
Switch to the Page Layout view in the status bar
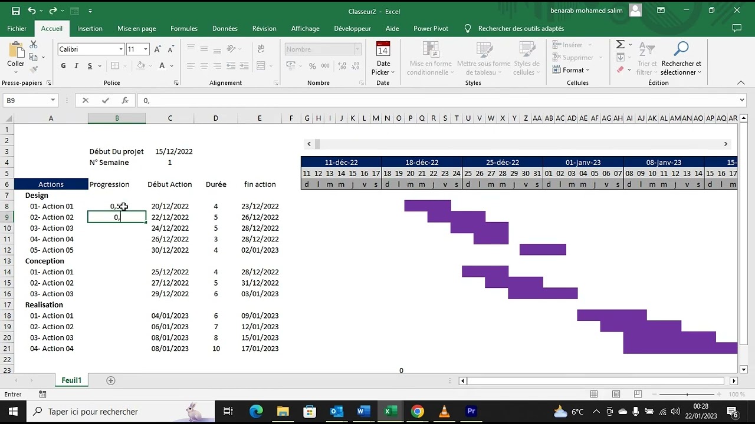tap(616, 395)
